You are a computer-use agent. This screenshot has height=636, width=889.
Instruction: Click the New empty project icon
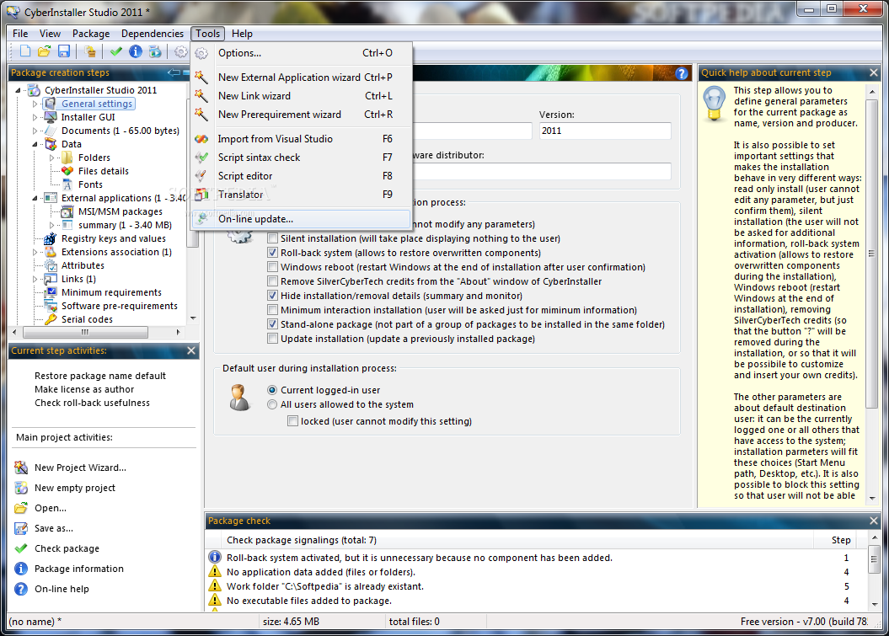click(21, 488)
